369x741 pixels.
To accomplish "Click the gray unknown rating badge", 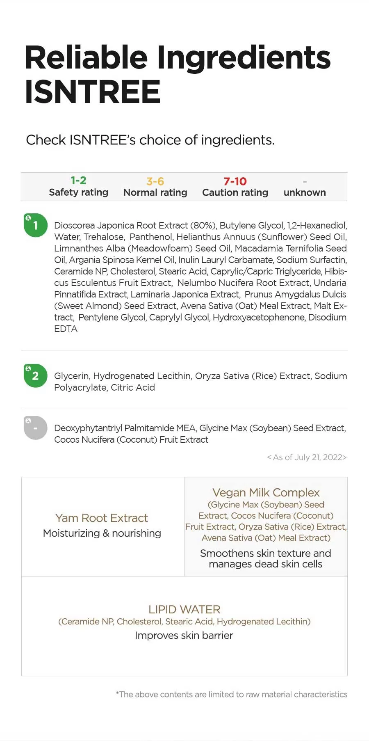I will tap(36, 428).
